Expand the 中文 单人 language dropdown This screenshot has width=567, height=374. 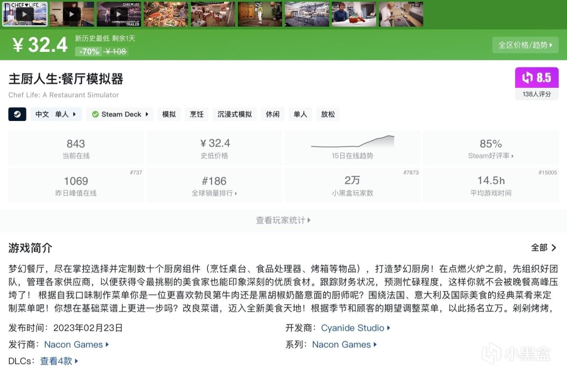pos(56,114)
